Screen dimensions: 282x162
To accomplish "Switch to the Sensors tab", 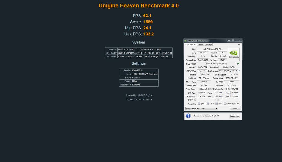I will point(200,44).
